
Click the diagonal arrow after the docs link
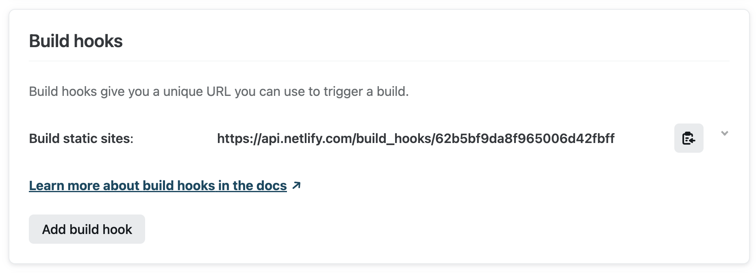tap(297, 185)
